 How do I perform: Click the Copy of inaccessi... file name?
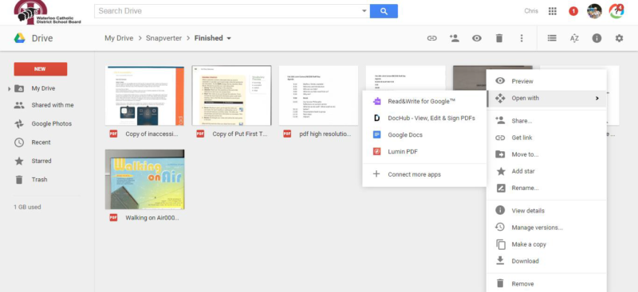(x=152, y=134)
